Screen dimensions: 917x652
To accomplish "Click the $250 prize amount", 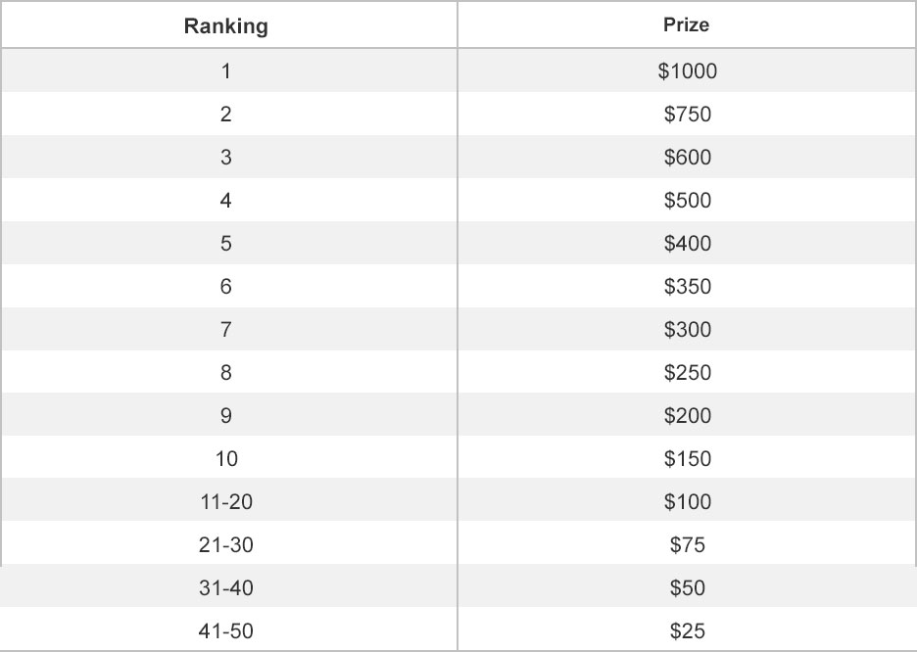I will pyautogui.click(x=687, y=373).
